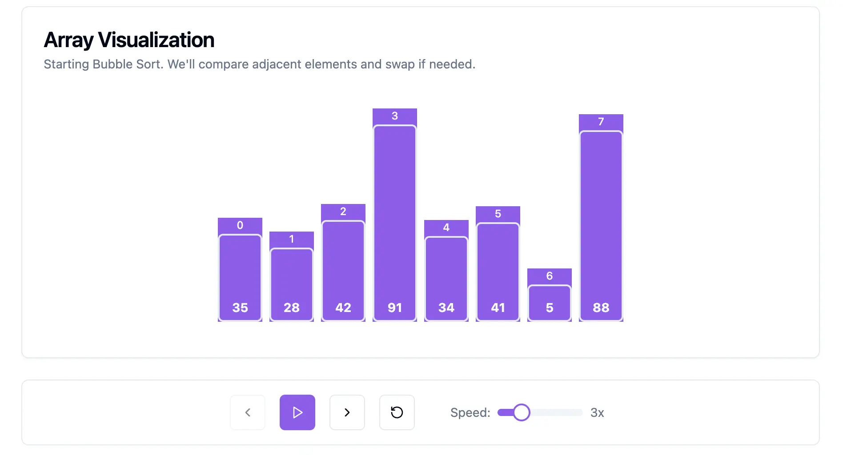843x456 pixels.
Task: Click index label 6 above the small bar
Action: tap(550, 276)
